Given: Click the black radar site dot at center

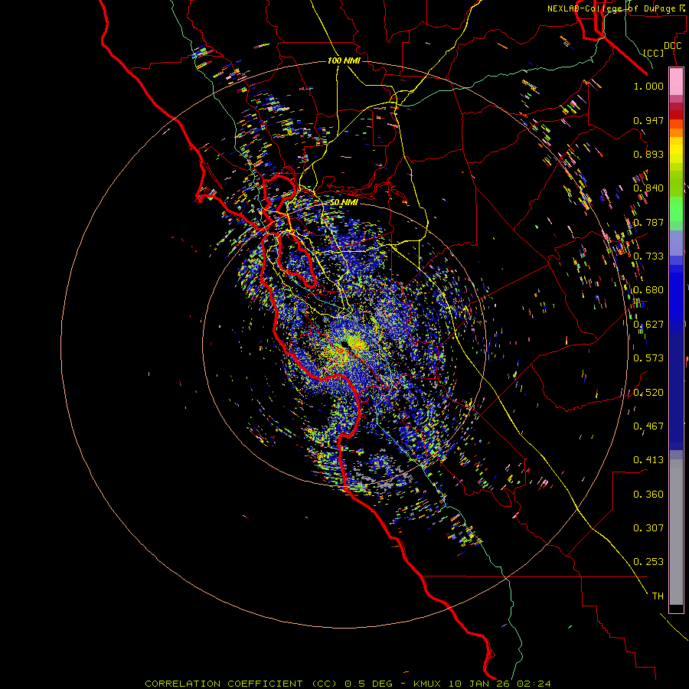Looking at the screenshot, I should (345, 344).
